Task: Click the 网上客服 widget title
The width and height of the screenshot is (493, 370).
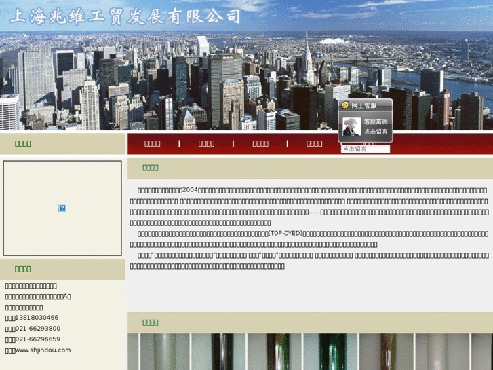Action: coord(363,105)
